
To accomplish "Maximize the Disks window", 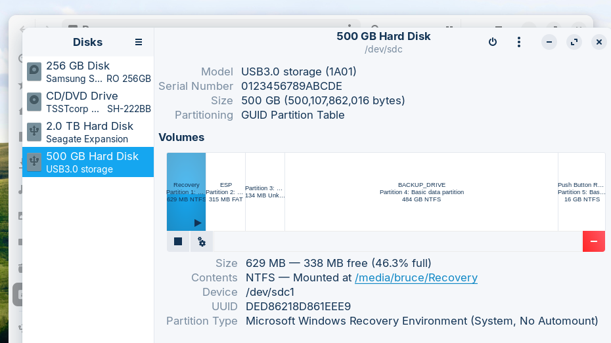I will pyautogui.click(x=574, y=42).
